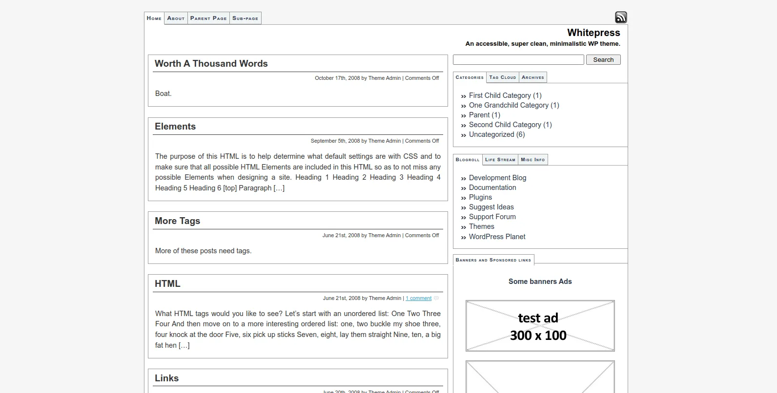Screen dimensions: 777x393
Task: Click the Some banners Ads heading
Action: point(540,281)
